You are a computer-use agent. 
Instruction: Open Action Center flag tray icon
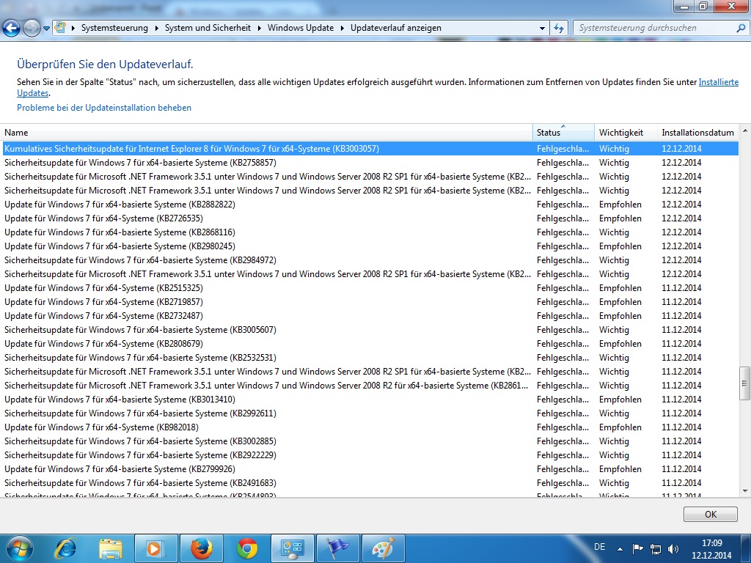[x=637, y=548]
